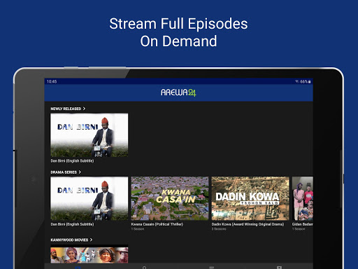This screenshot has height=269, width=358.
Task: Click the clock time in status bar
Action: tap(52, 81)
